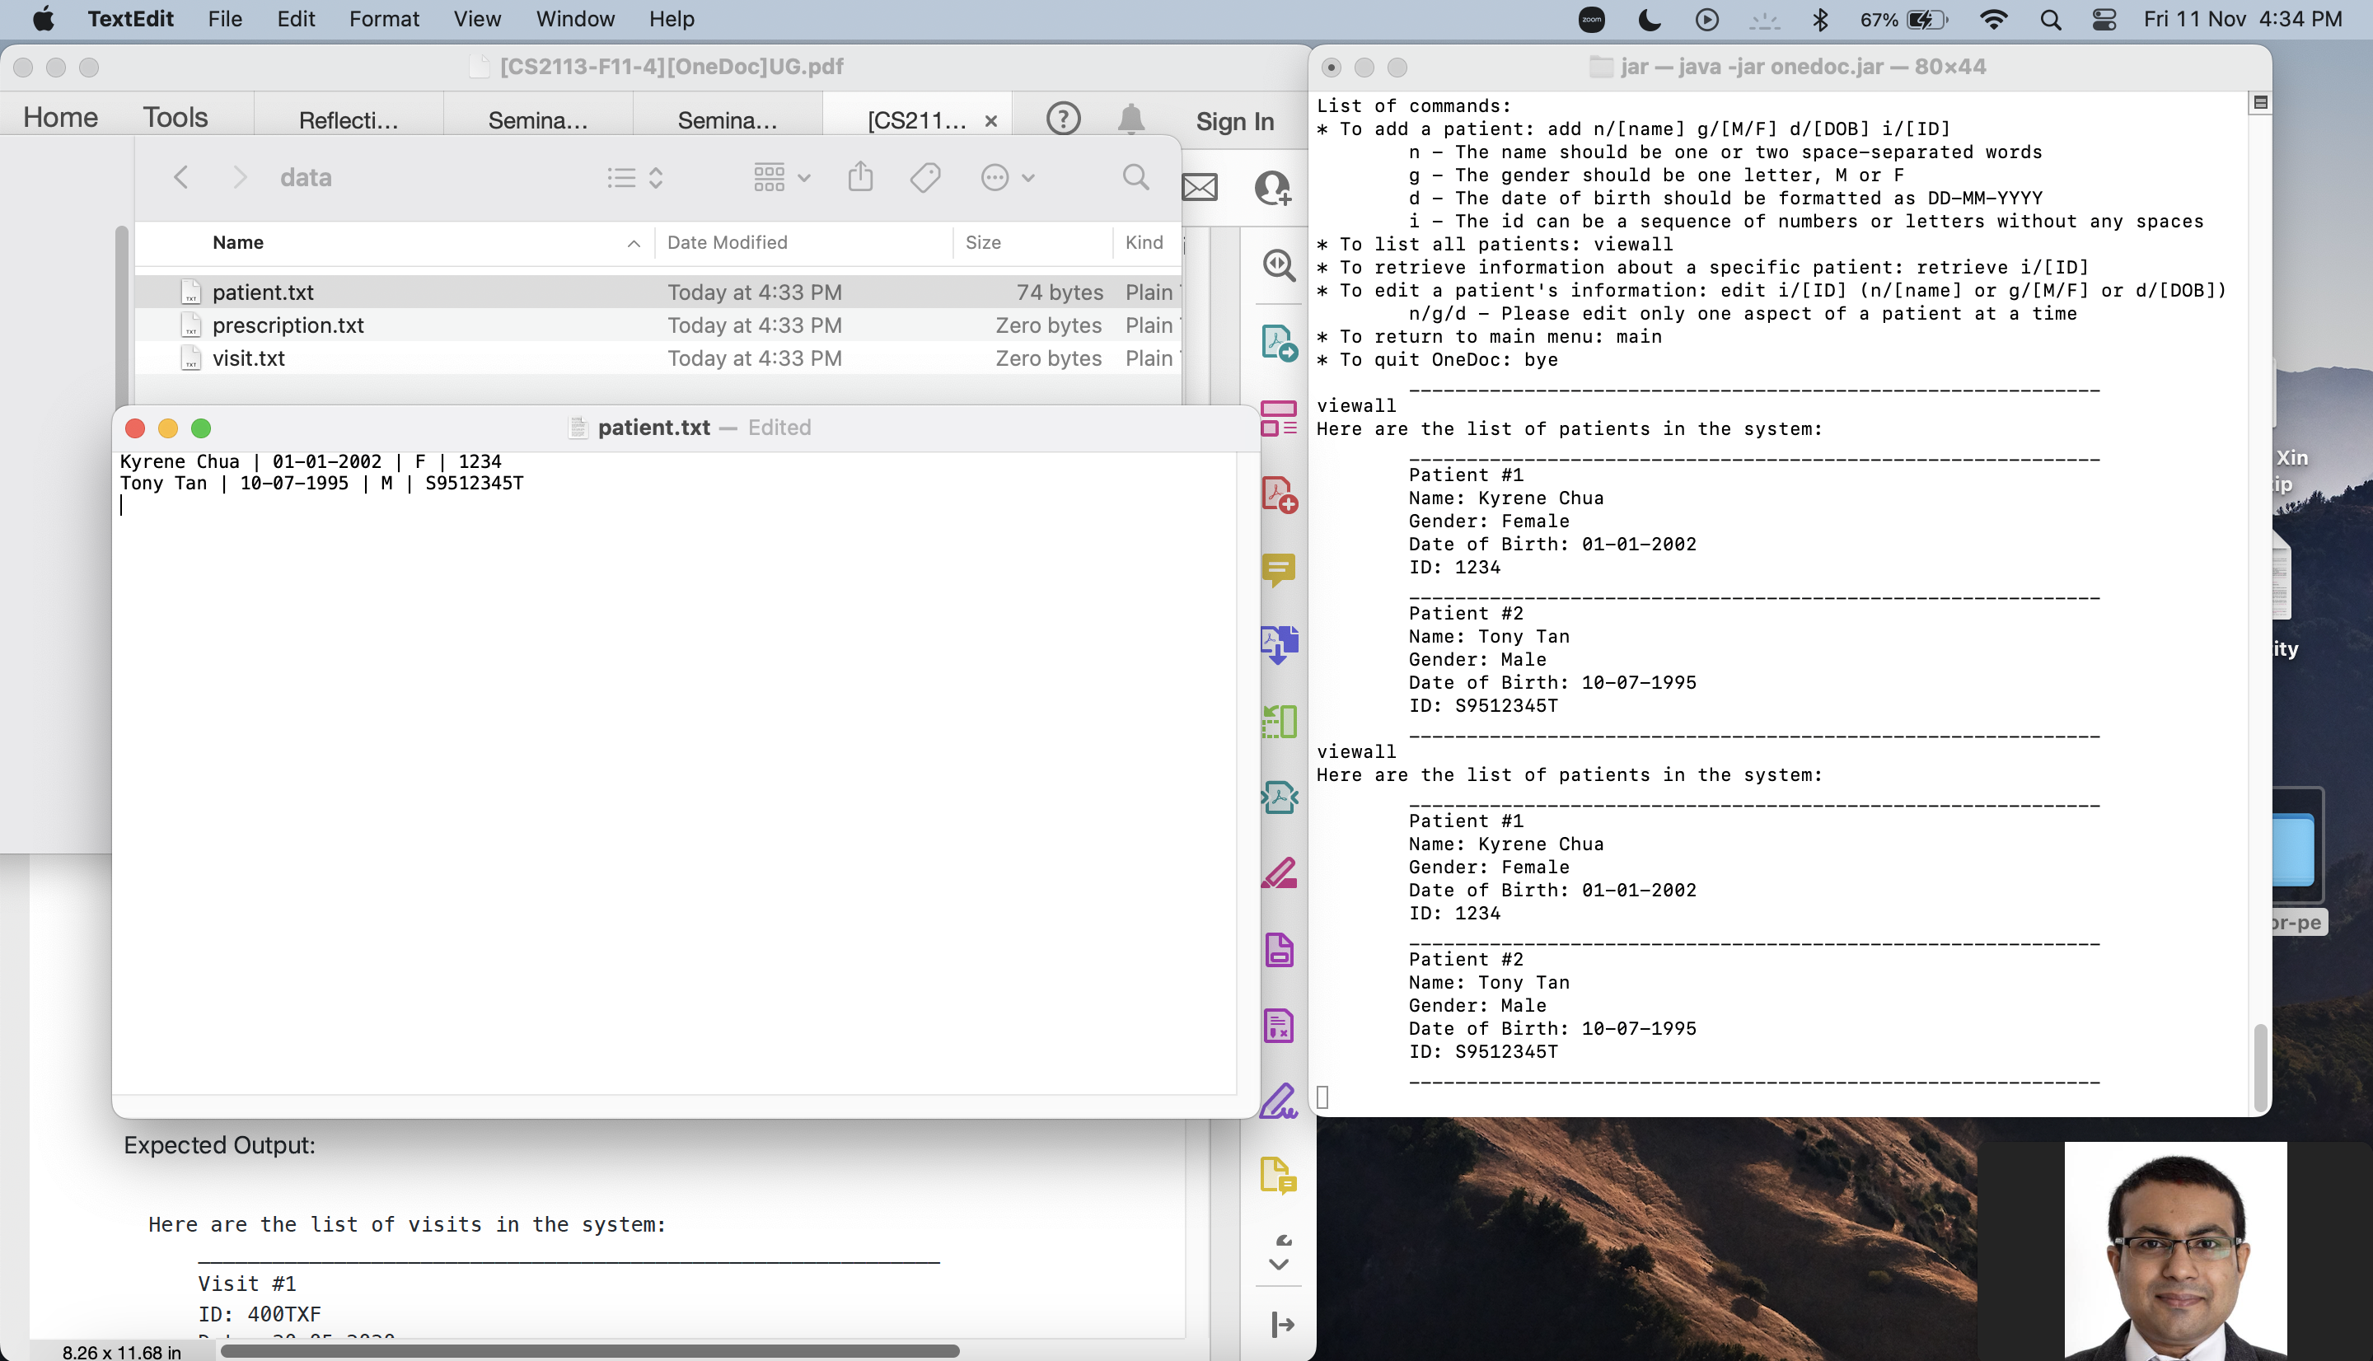Click the Finder share icon
2373x1361 pixels.
(x=860, y=178)
